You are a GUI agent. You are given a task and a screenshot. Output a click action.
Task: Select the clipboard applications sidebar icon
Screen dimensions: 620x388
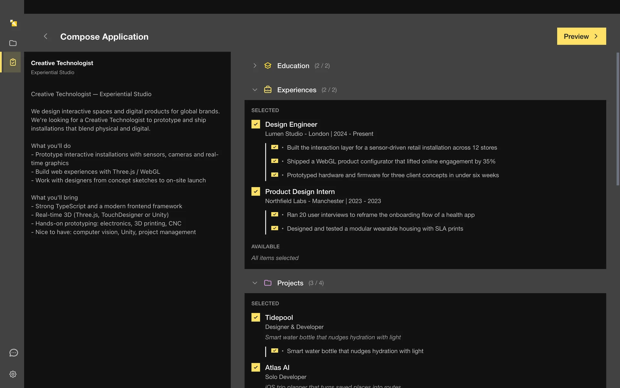coord(13,62)
